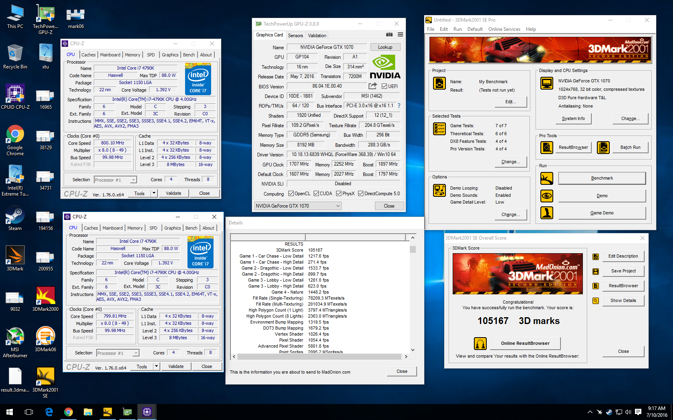Click the Project icon in 3DMark2001
The height and width of the screenshot is (420, 673).
439,83
